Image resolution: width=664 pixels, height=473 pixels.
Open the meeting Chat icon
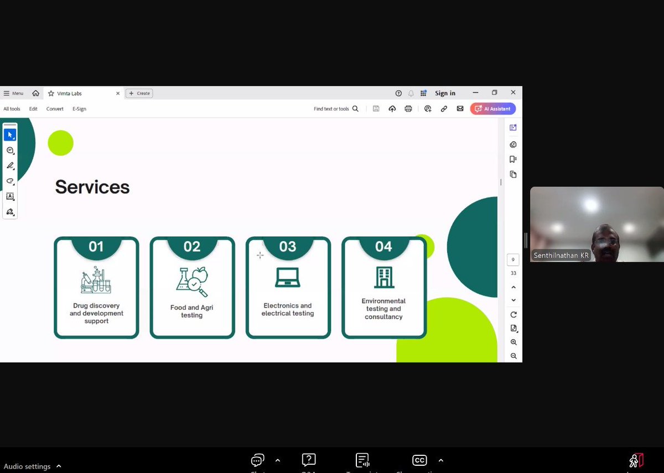coord(257,461)
